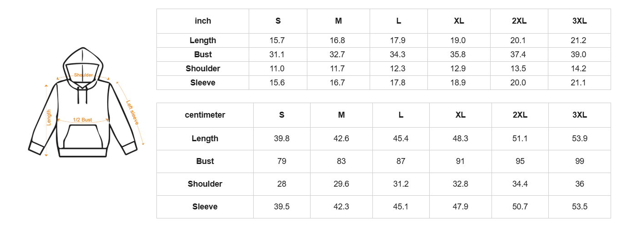Select the Bust row label in centimeter table
The height and width of the screenshot is (228, 632).
pyautogui.click(x=205, y=161)
